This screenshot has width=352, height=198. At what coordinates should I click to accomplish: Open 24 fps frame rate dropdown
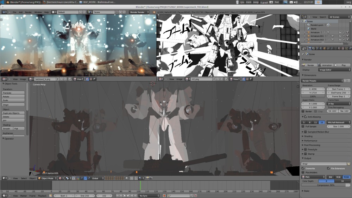click(x=338, y=104)
